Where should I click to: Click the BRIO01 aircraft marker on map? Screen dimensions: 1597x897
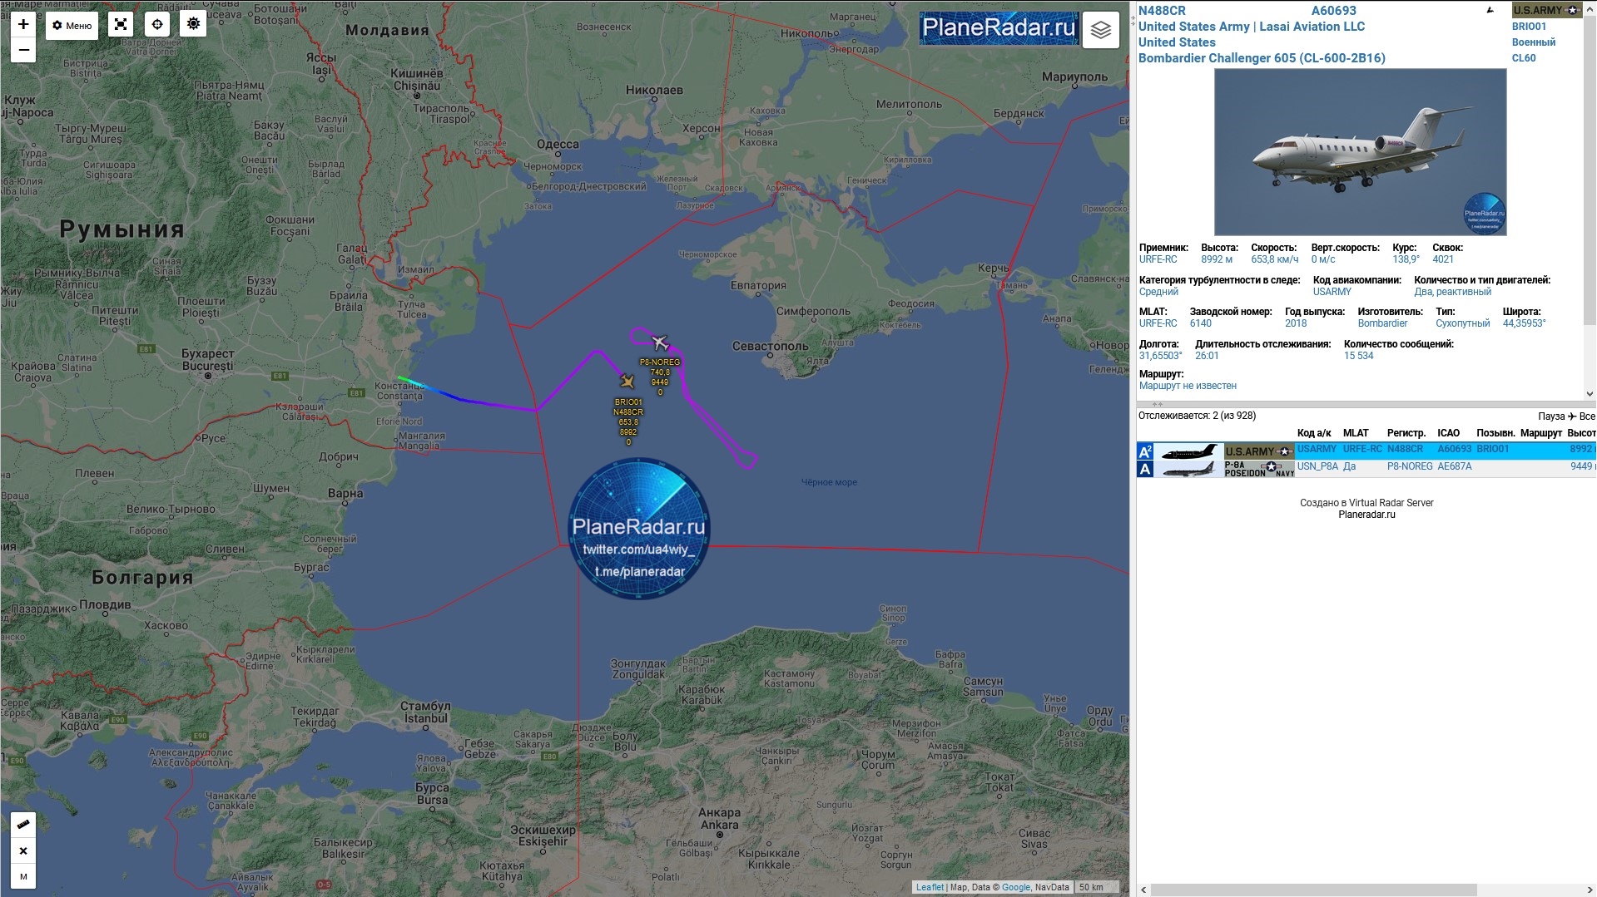click(x=627, y=381)
